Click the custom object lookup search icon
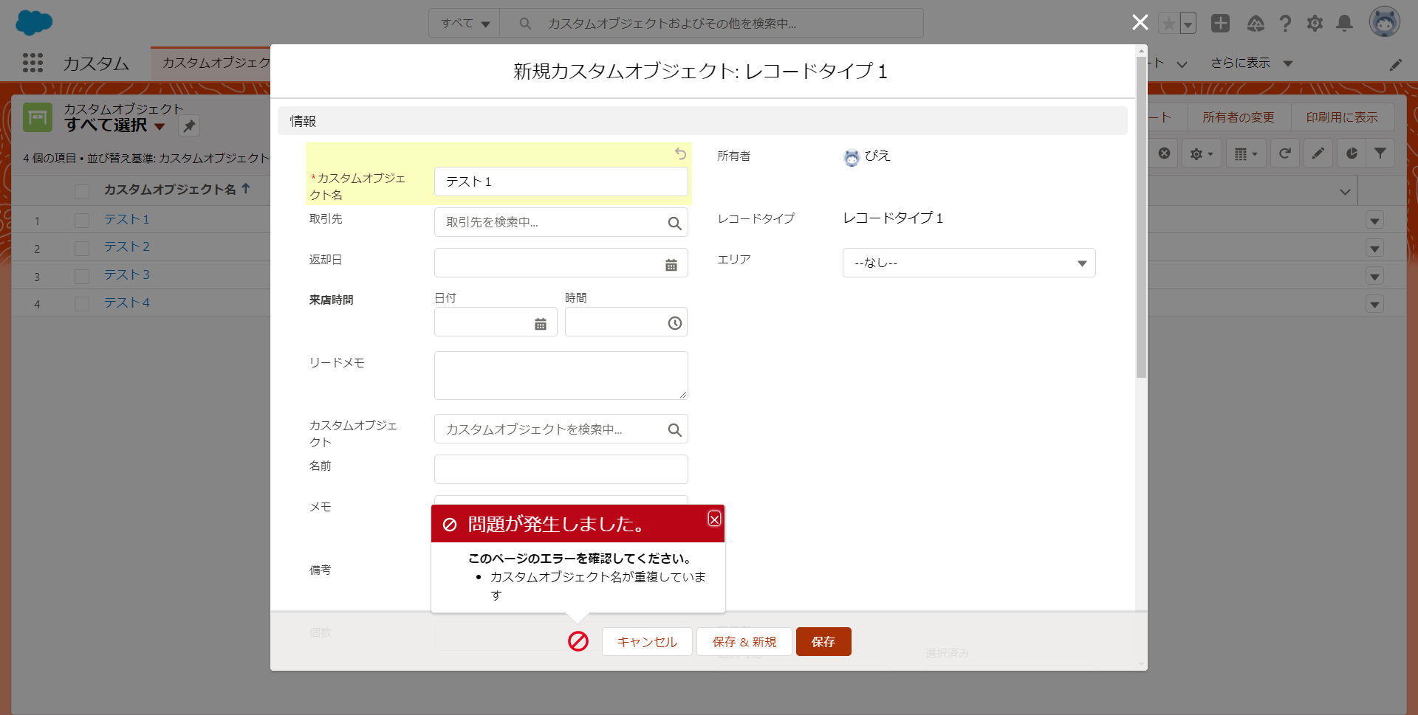 (x=674, y=429)
